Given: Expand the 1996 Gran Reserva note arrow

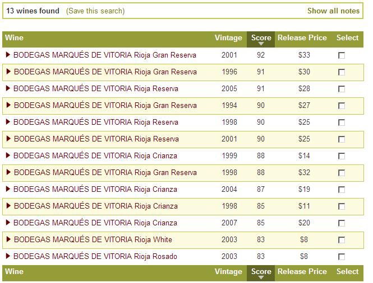Looking at the screenshot, I should (x=8, y=71).
